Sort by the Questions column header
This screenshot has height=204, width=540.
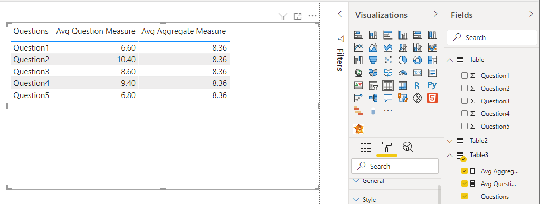pos(31,31)
